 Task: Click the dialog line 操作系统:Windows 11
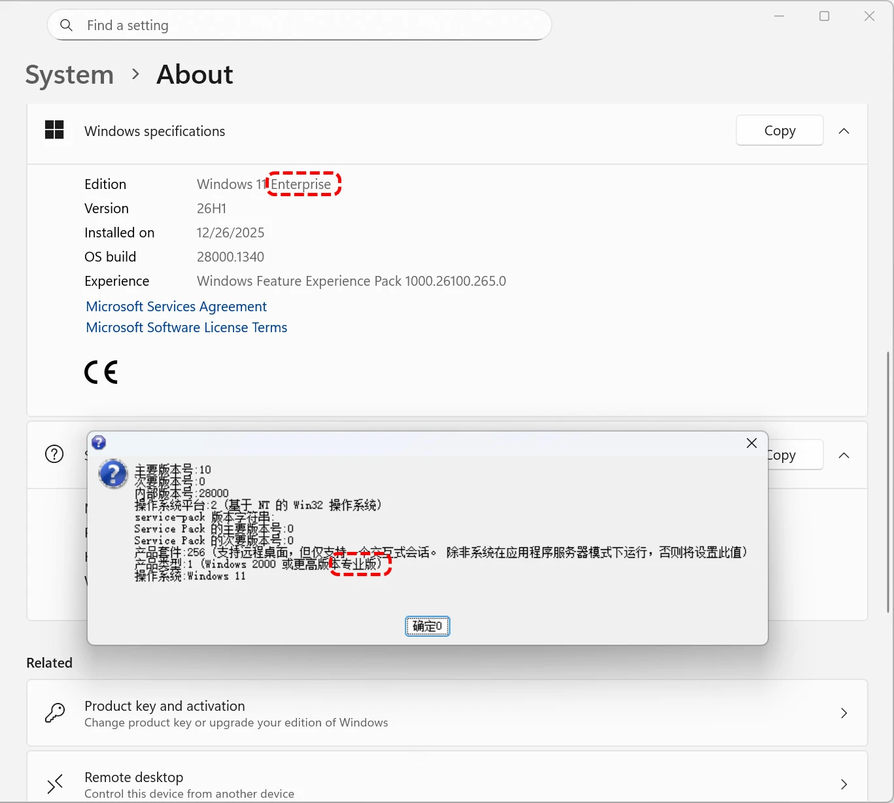click(190, 576)
